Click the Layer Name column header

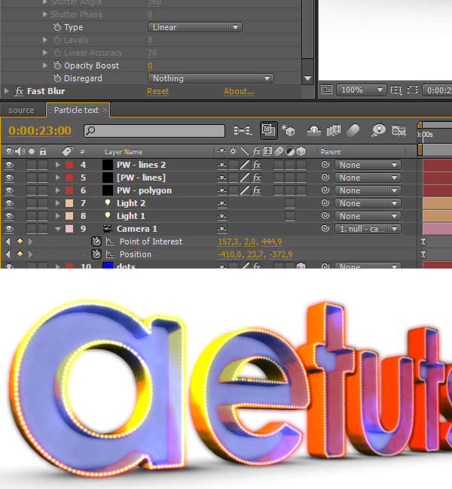(124, 152)
